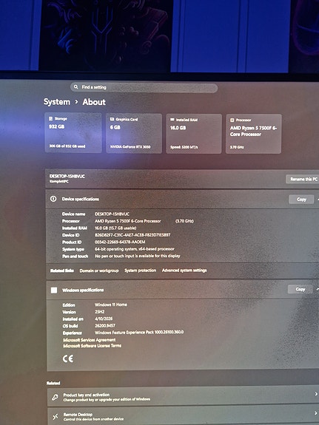The height and width of the screenshot is (425, 319).
Task: Click the product key icon
Action: pyautogui.click(x=55, y=398)
